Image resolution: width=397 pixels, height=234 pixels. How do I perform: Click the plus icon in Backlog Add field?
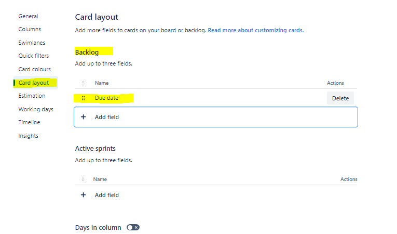(83, 117)
